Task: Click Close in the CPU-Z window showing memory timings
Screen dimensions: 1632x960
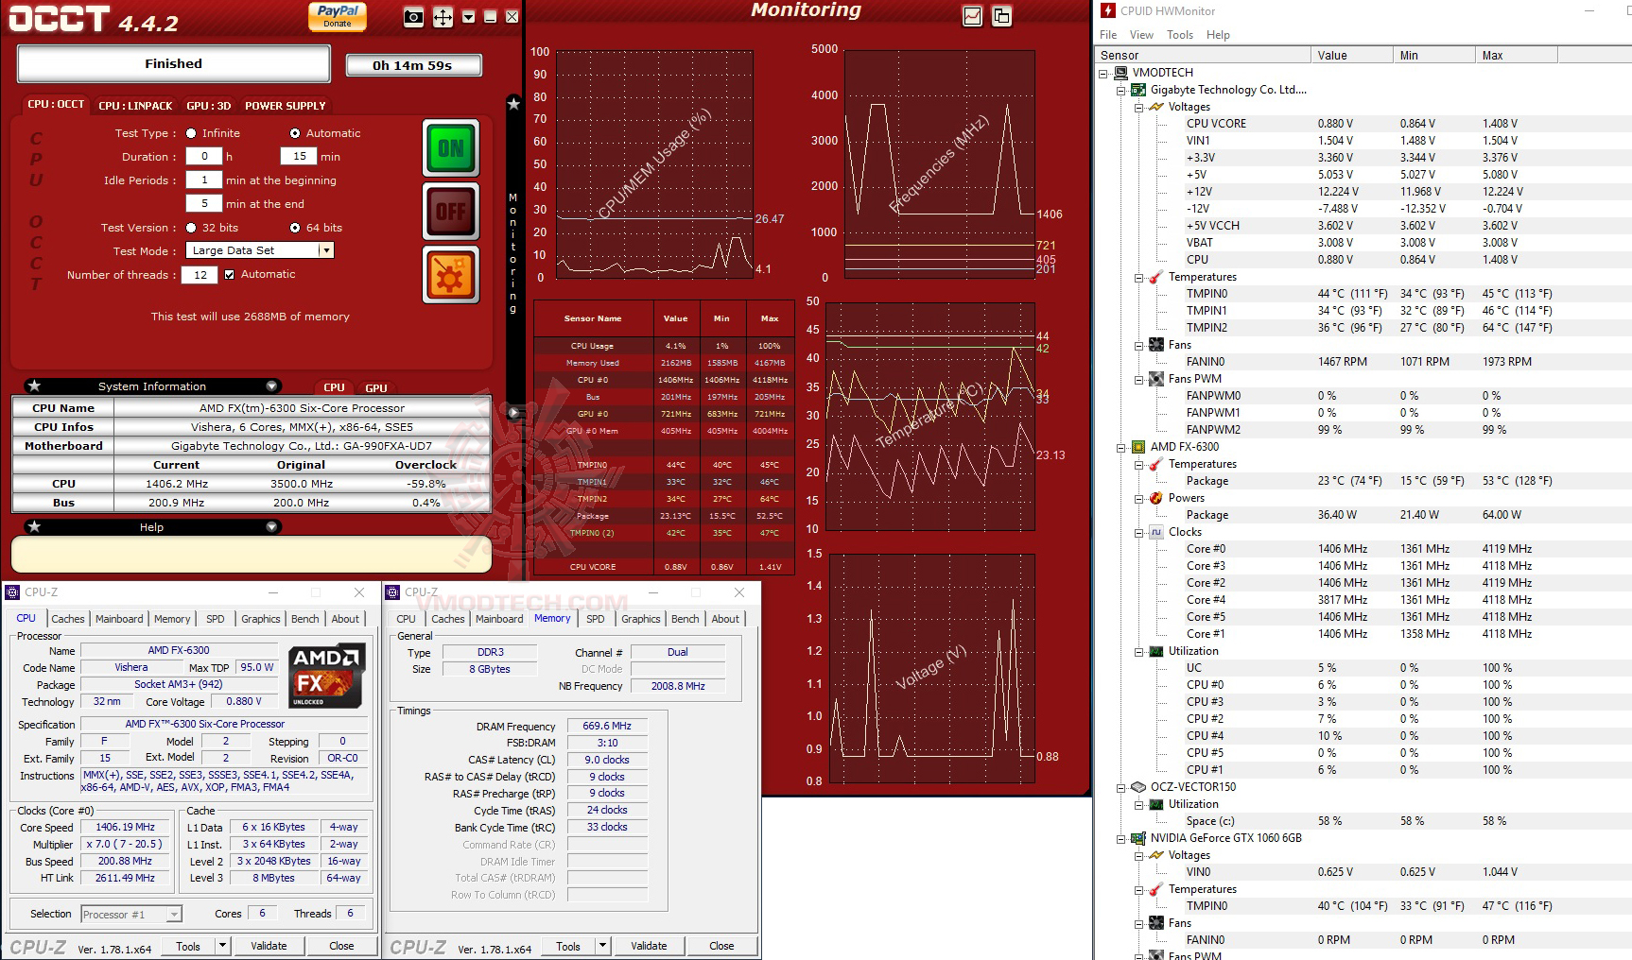Action: (721, 946)
